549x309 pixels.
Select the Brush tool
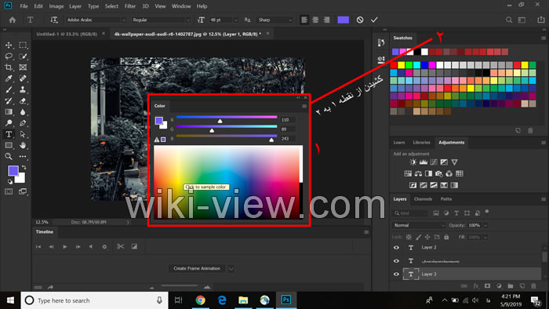click(9, 89)
